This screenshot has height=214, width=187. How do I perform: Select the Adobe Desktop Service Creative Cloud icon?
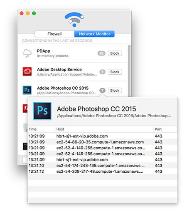click(x=27, y=71)
